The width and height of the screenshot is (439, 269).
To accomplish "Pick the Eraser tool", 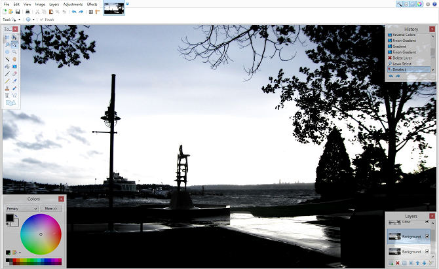I will [14, 73].
